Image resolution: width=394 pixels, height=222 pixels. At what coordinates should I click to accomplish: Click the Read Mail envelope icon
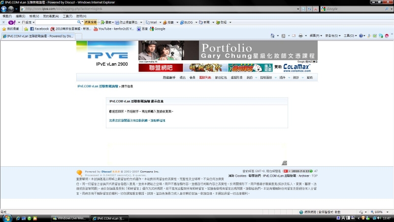click(x=294, y=36)
